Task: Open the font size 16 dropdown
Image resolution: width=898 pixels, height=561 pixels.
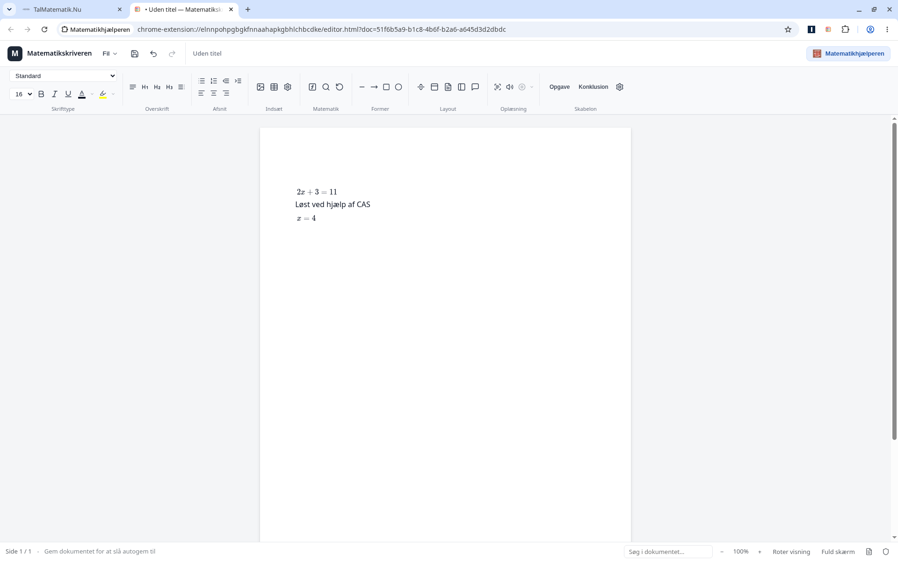Action: click(x=22, y=94)
